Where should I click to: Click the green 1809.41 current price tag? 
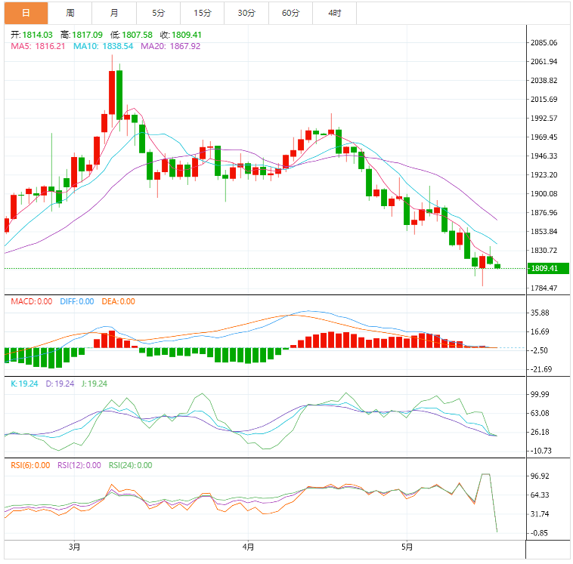click(548, 268)
